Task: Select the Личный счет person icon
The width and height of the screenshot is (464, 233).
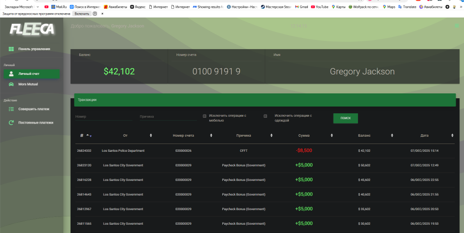Action: [x=11, y=74]
